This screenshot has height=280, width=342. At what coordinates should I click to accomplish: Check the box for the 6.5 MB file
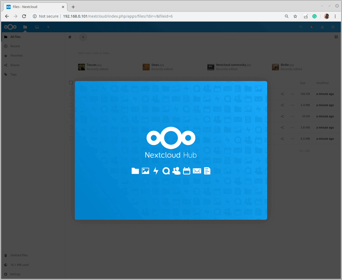71,139
